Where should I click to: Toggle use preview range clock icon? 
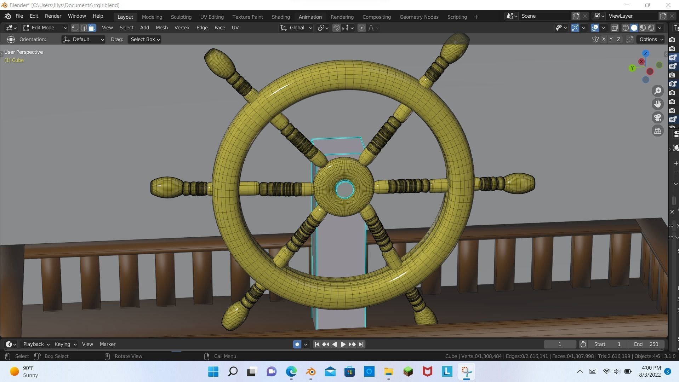pos(583,344)
